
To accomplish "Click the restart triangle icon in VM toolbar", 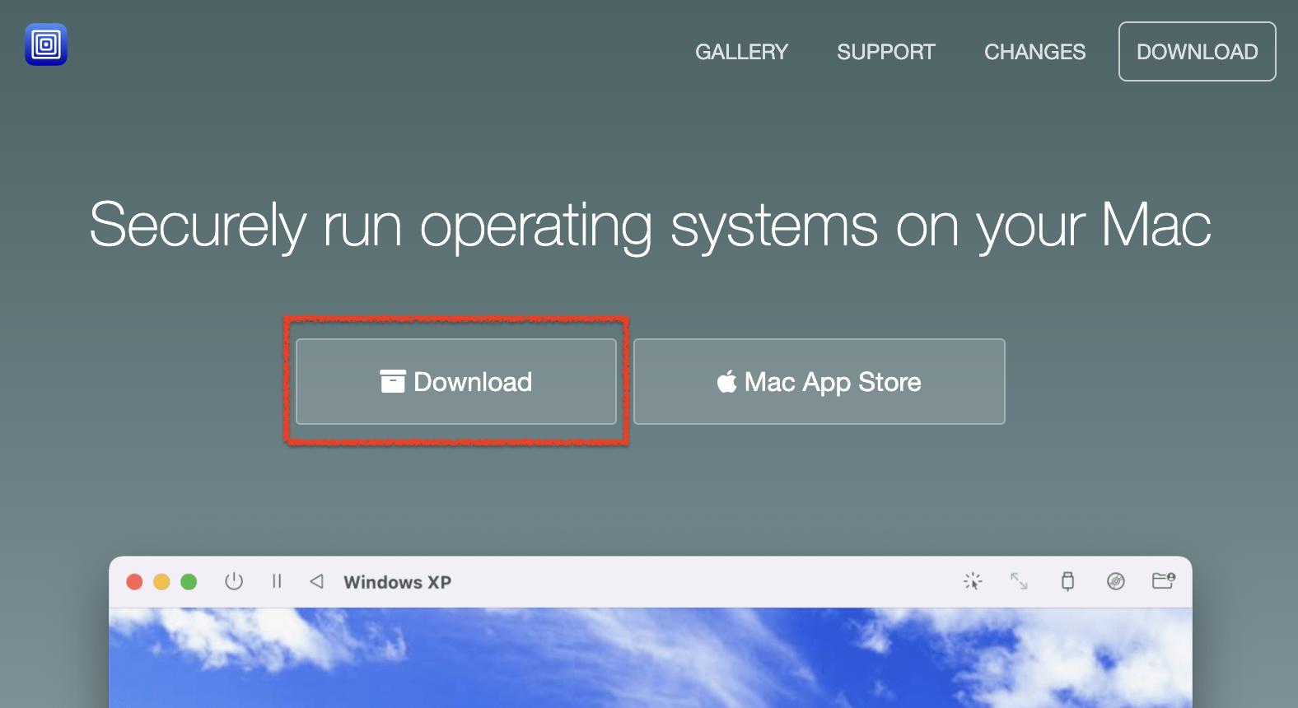I will pos(316,581).
